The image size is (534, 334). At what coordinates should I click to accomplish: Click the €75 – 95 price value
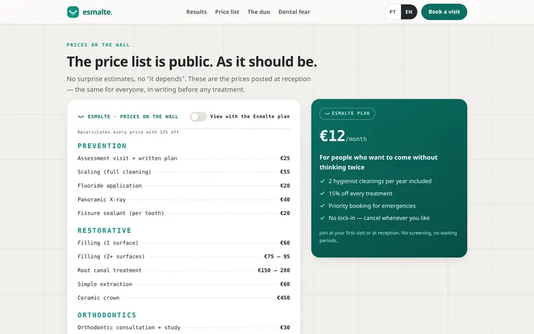click(x=277, y=257)
